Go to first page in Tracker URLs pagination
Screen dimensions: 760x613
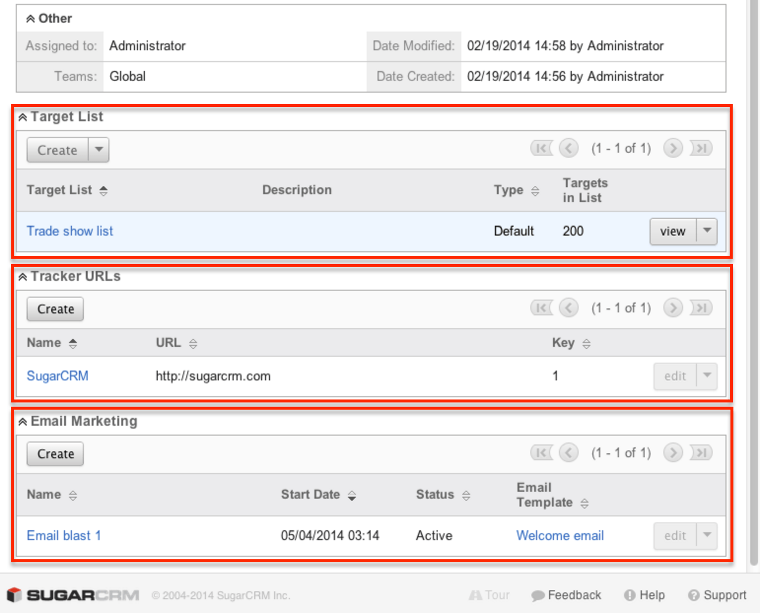(542, 308)
